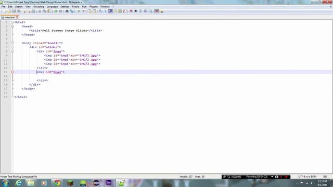Toggle word wrap in the toolbar
This screenshot has height=187, width=333.
coord(100,11)
